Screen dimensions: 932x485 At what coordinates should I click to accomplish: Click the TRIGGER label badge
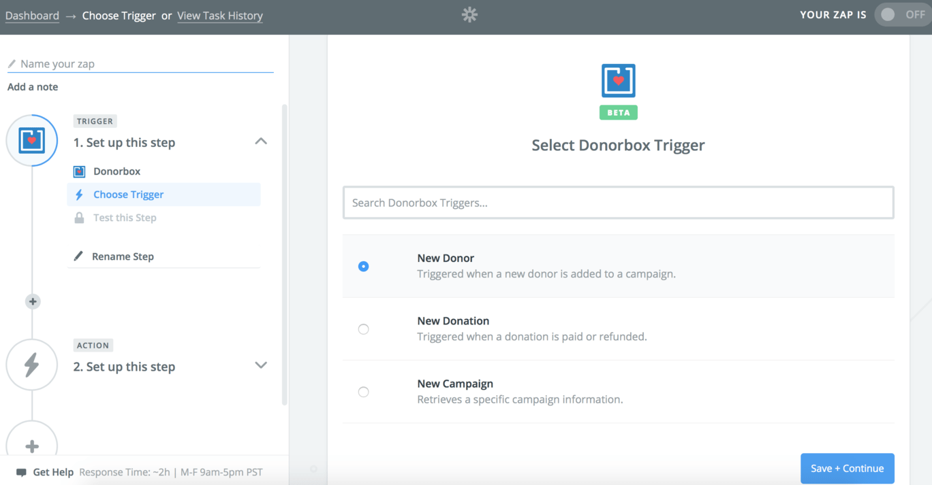(95, 121)
